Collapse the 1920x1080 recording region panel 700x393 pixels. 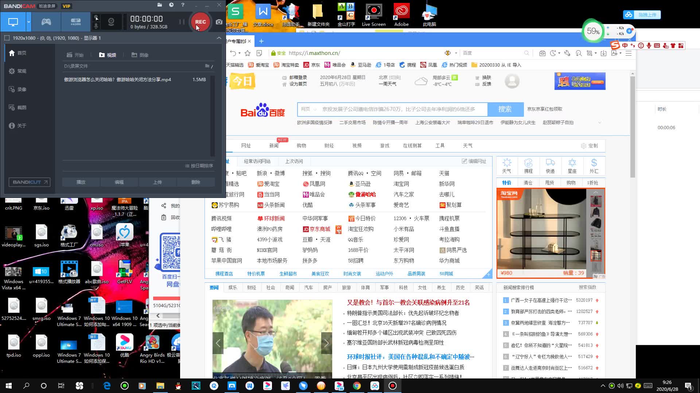(219, 38)
